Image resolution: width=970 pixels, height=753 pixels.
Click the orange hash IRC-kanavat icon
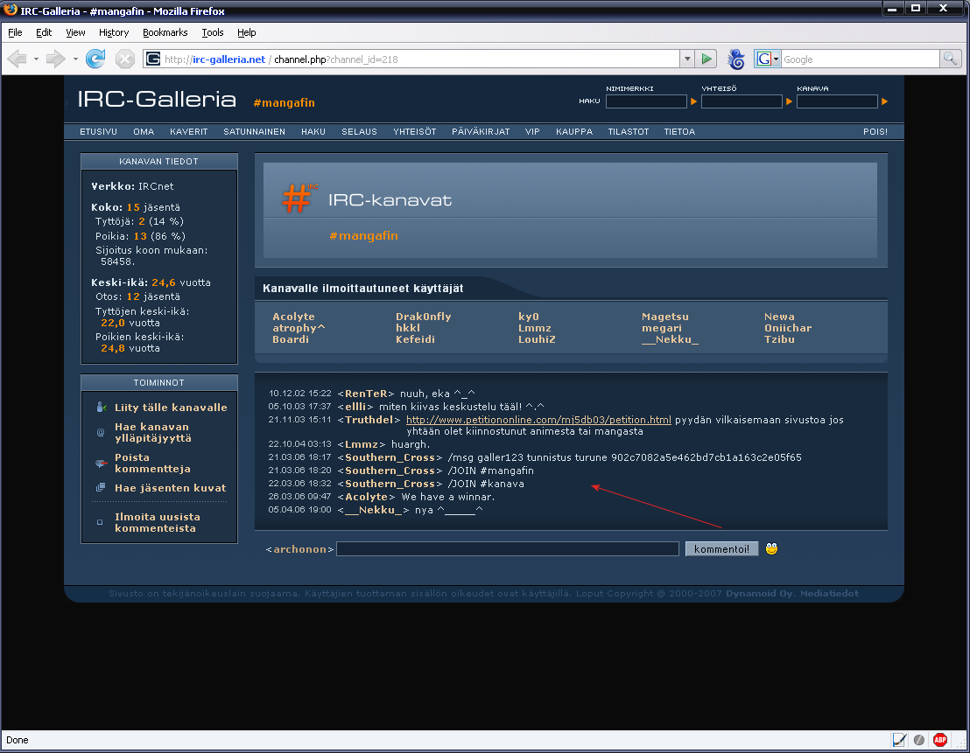click(x=299, y=199)
